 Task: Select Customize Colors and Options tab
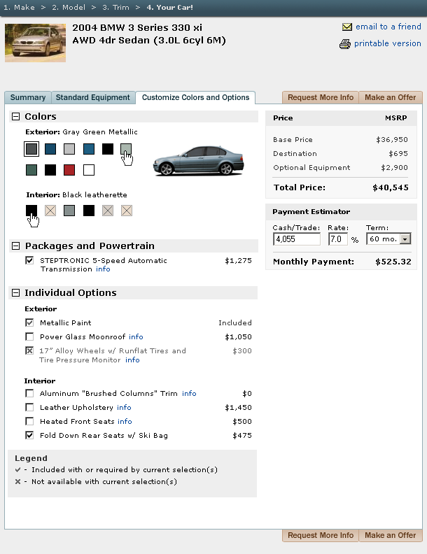coord(195,97)
